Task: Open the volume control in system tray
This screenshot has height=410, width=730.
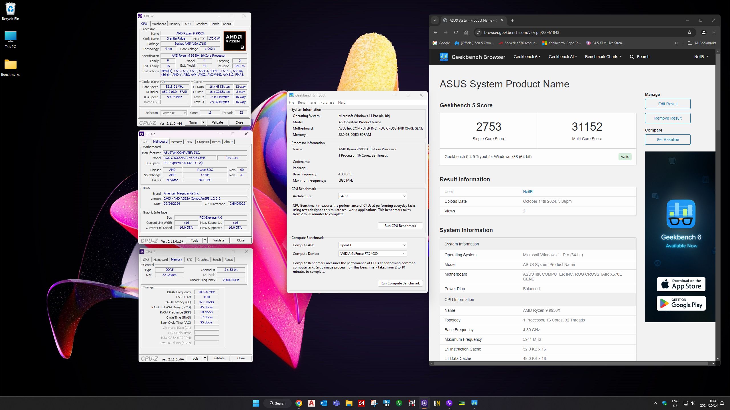Action: (692, 403)
